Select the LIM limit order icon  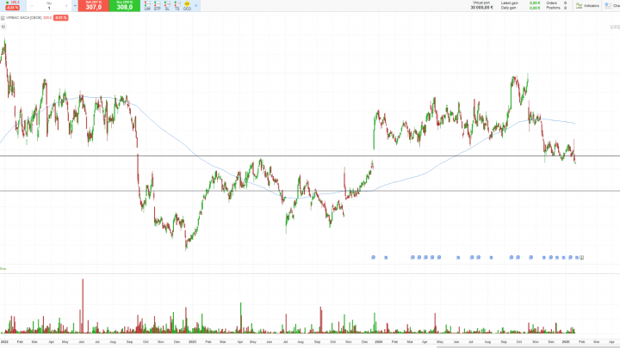pos(147,6)
